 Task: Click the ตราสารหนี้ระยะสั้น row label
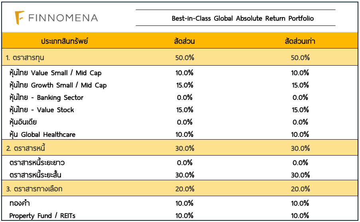pyautogui.click(x=35, y=175)
